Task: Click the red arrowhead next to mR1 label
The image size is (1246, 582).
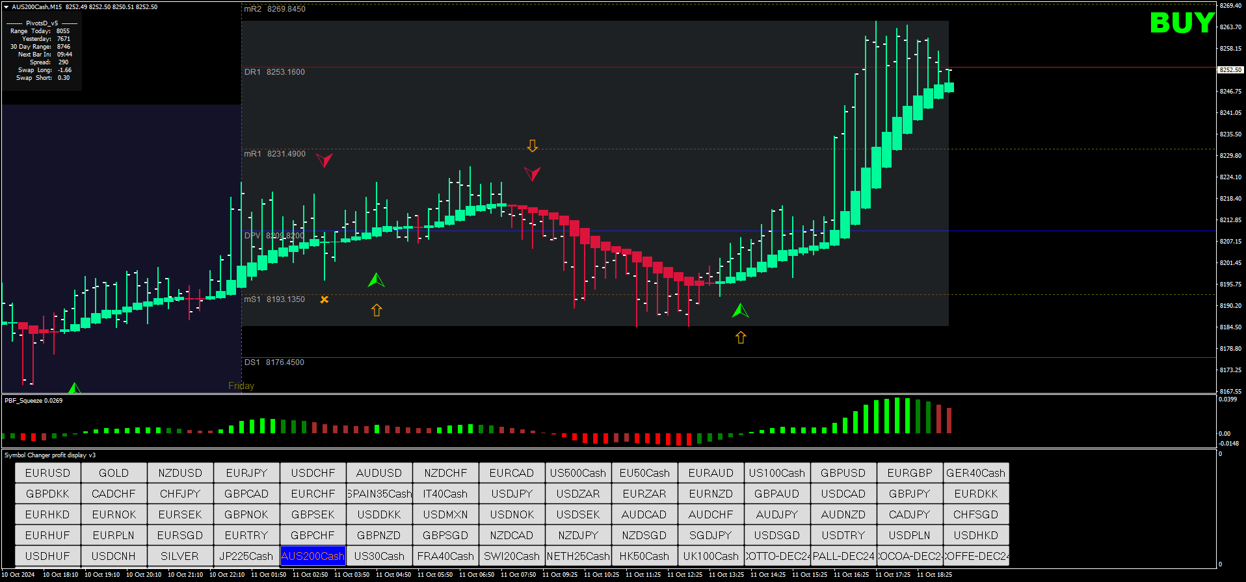Action: pos(324,159)
